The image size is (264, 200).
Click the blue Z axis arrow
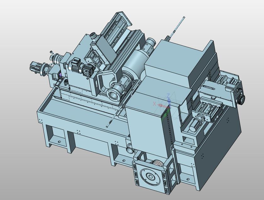(x=169, y=102)
